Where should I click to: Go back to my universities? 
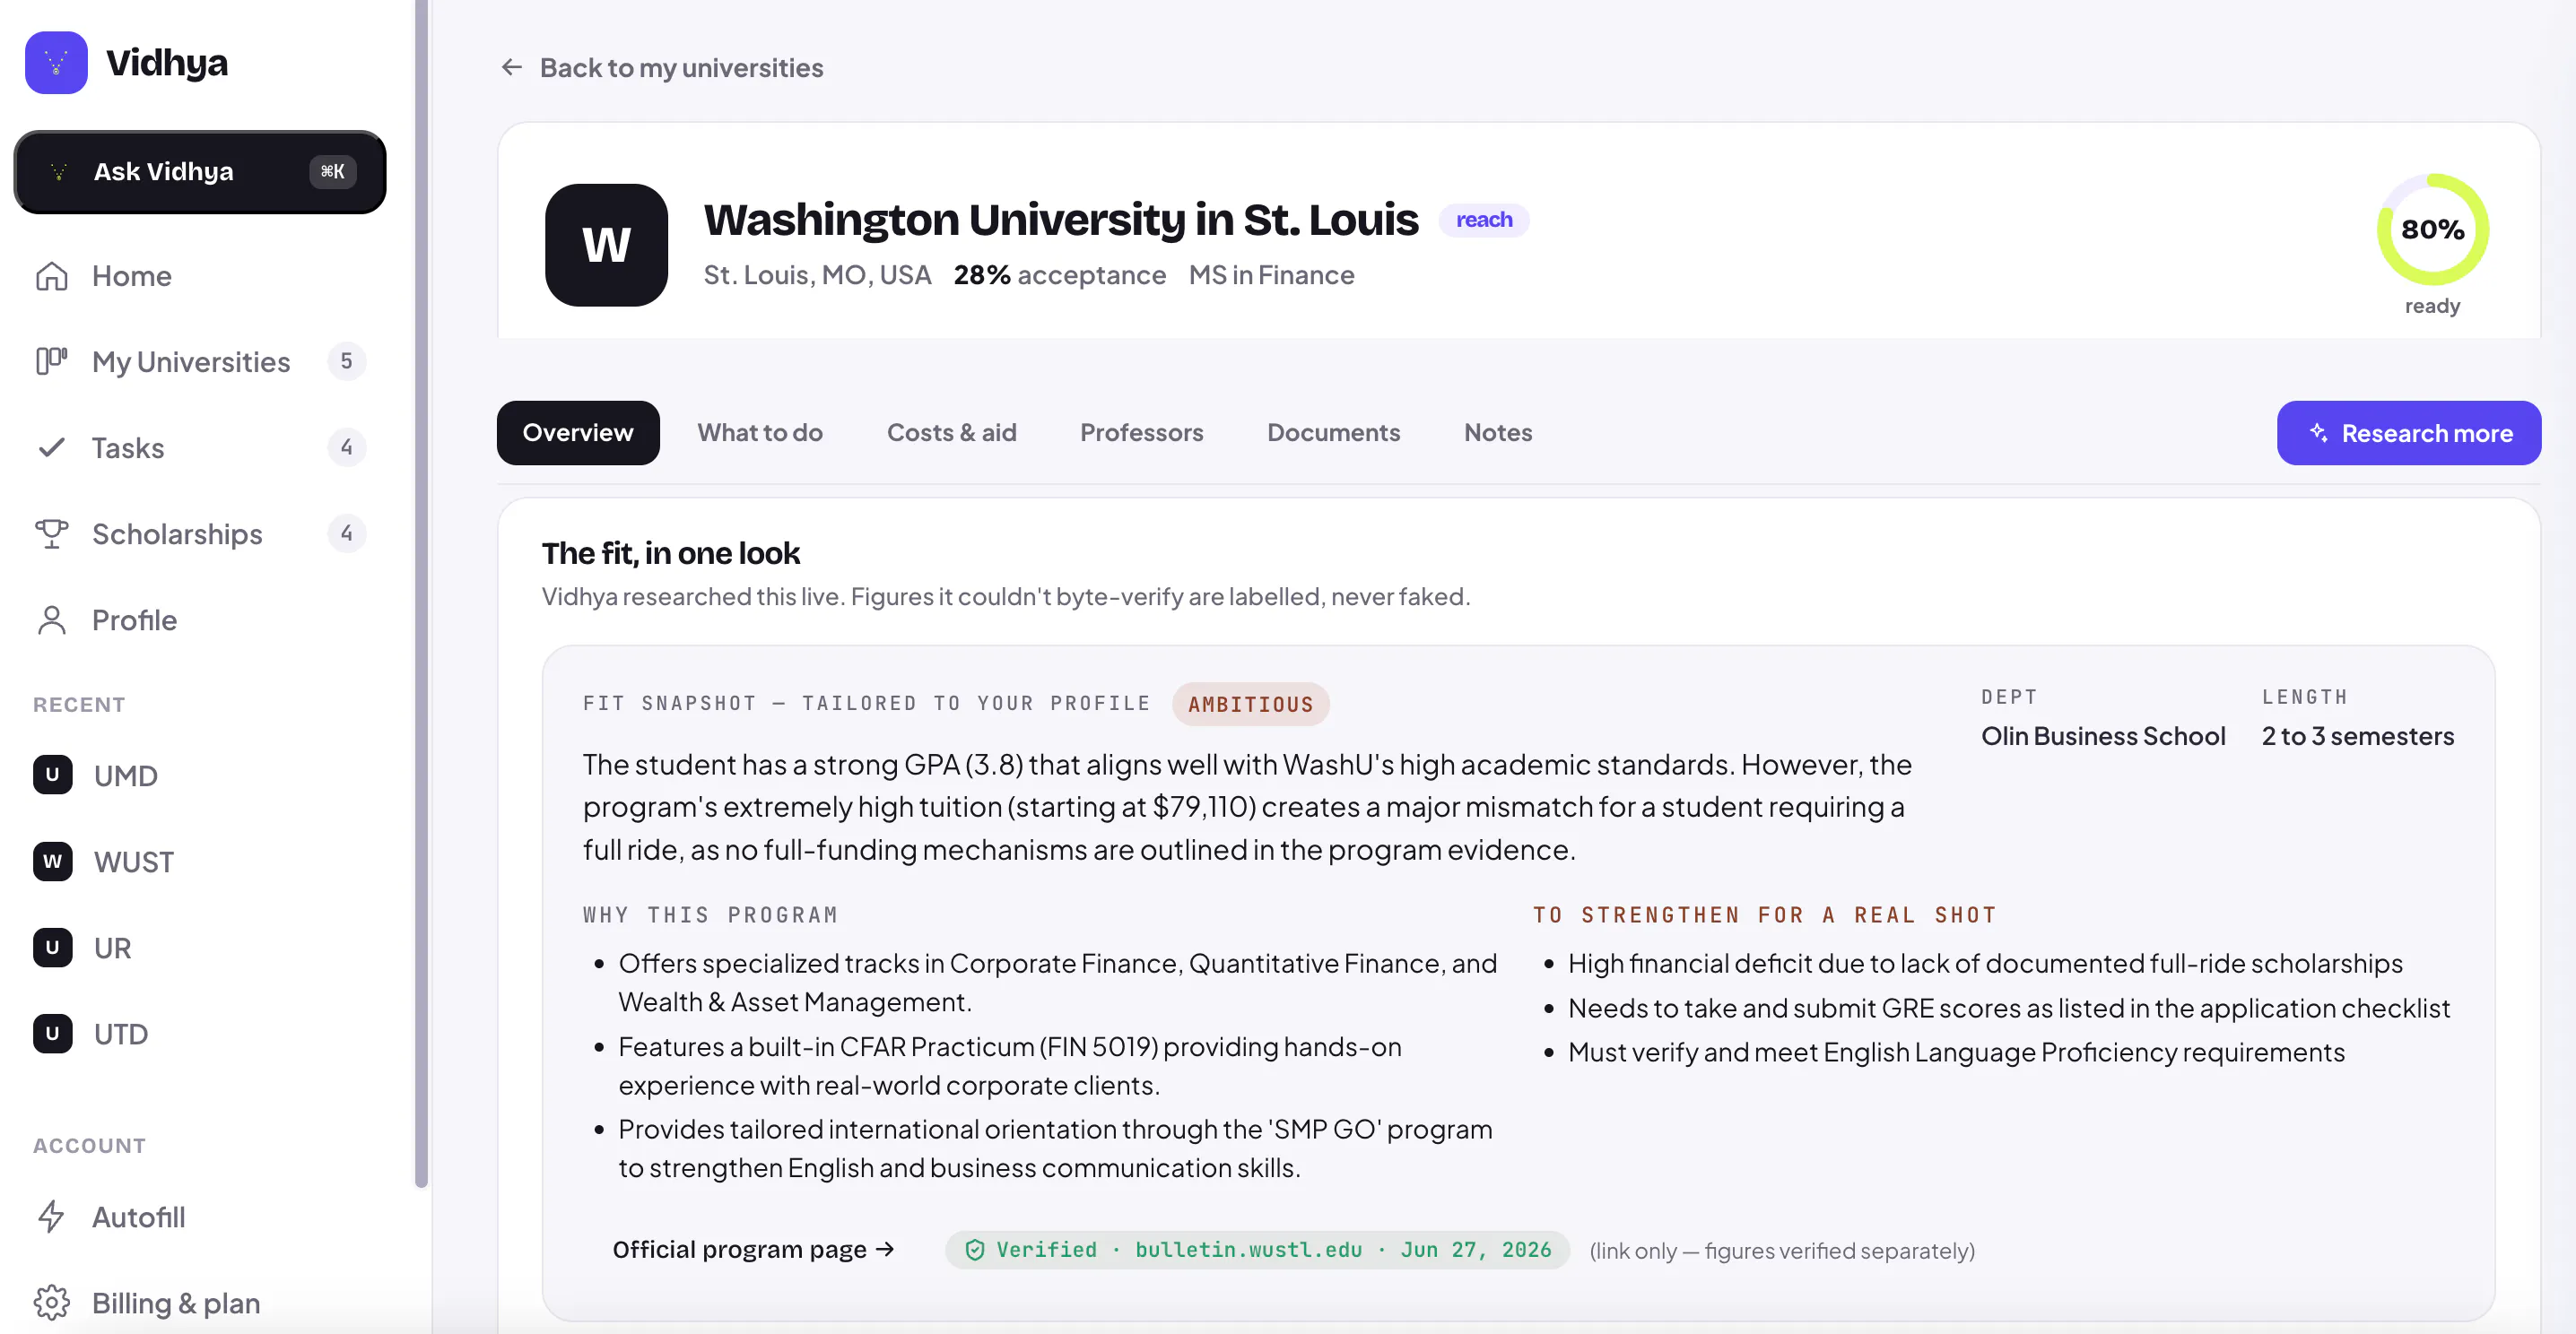pos(662,67)
